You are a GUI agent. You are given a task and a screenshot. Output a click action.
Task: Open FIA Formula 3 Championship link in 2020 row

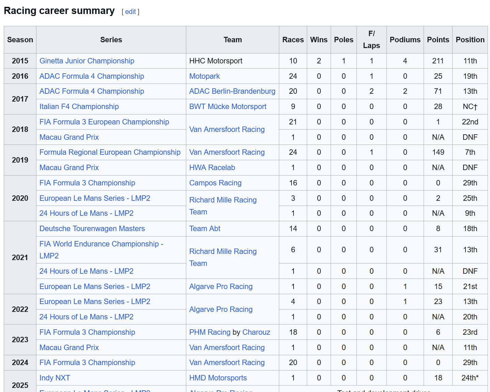tap(87, 183)
